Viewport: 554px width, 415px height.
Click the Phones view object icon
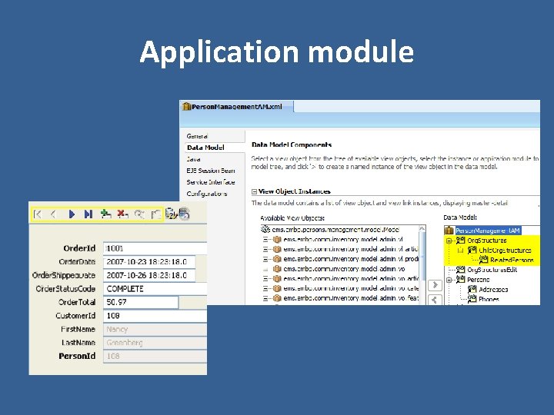click(472, 299)
